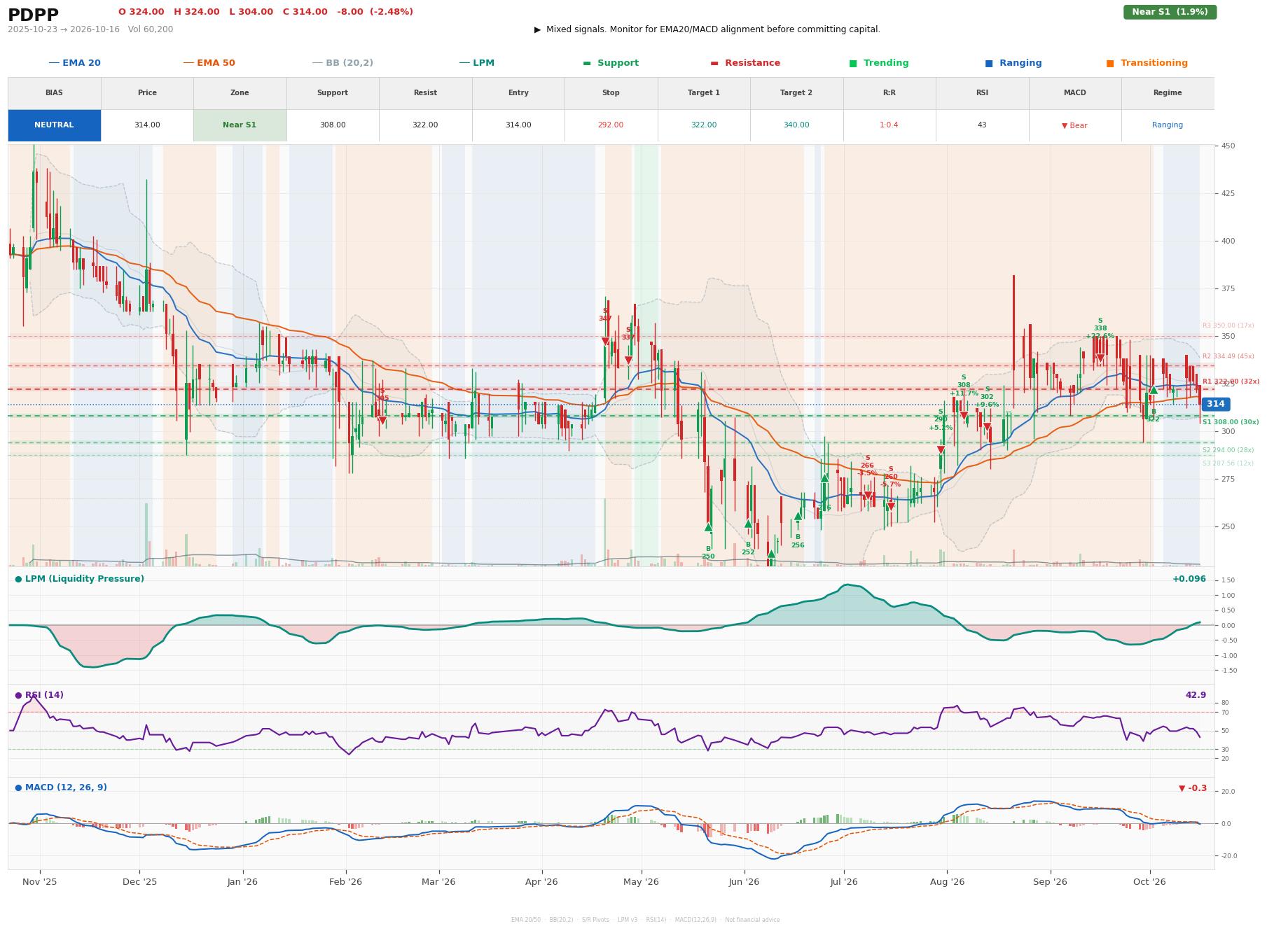Click the R:R value 1:0.4
The image size is (1267, 931).
(889, 125)
